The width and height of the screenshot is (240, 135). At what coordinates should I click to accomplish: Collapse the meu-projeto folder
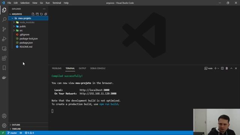coord(28,18)
